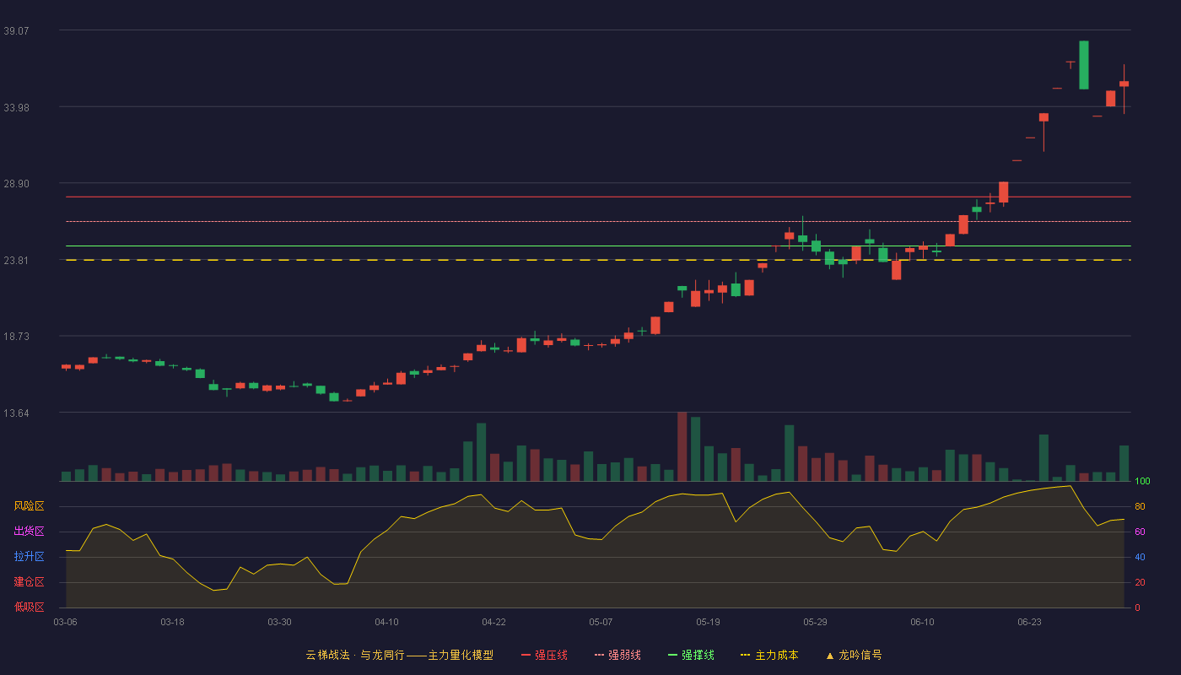The image size is (1181, 675).
Task: Select the tallest red volume bar
Action: (x=682, y=446)
